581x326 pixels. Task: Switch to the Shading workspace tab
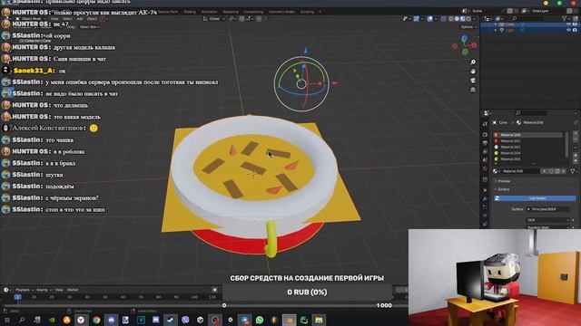pyautogui.click(x=190, y=12)
